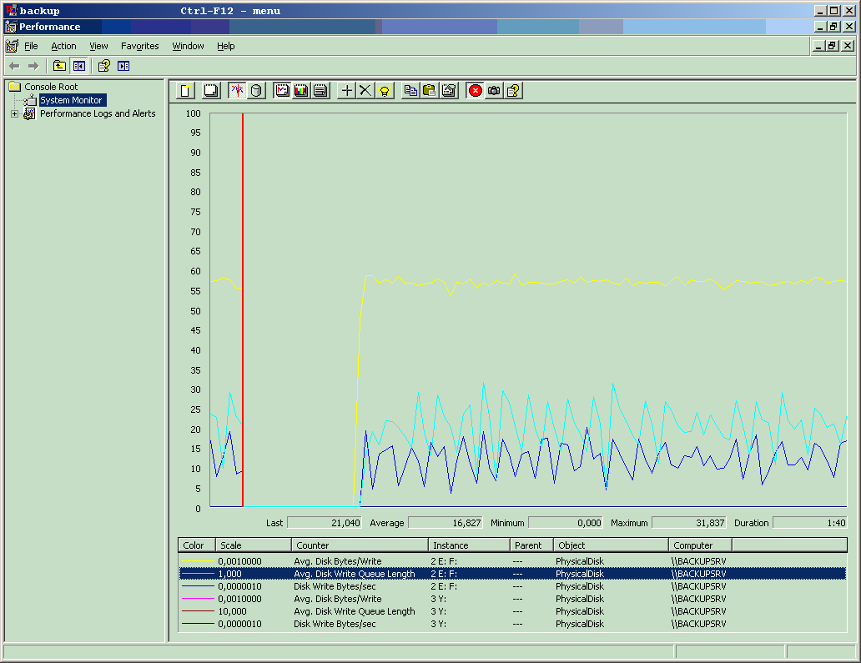Freeze the display with red stop icon
Viewport: 861px width, 663px height.
click(476, 90)
